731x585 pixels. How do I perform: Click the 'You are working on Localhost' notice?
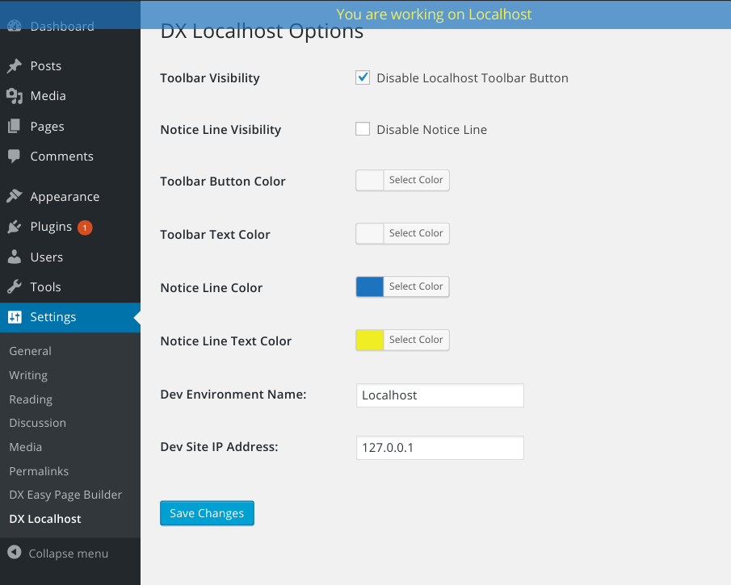434,15
